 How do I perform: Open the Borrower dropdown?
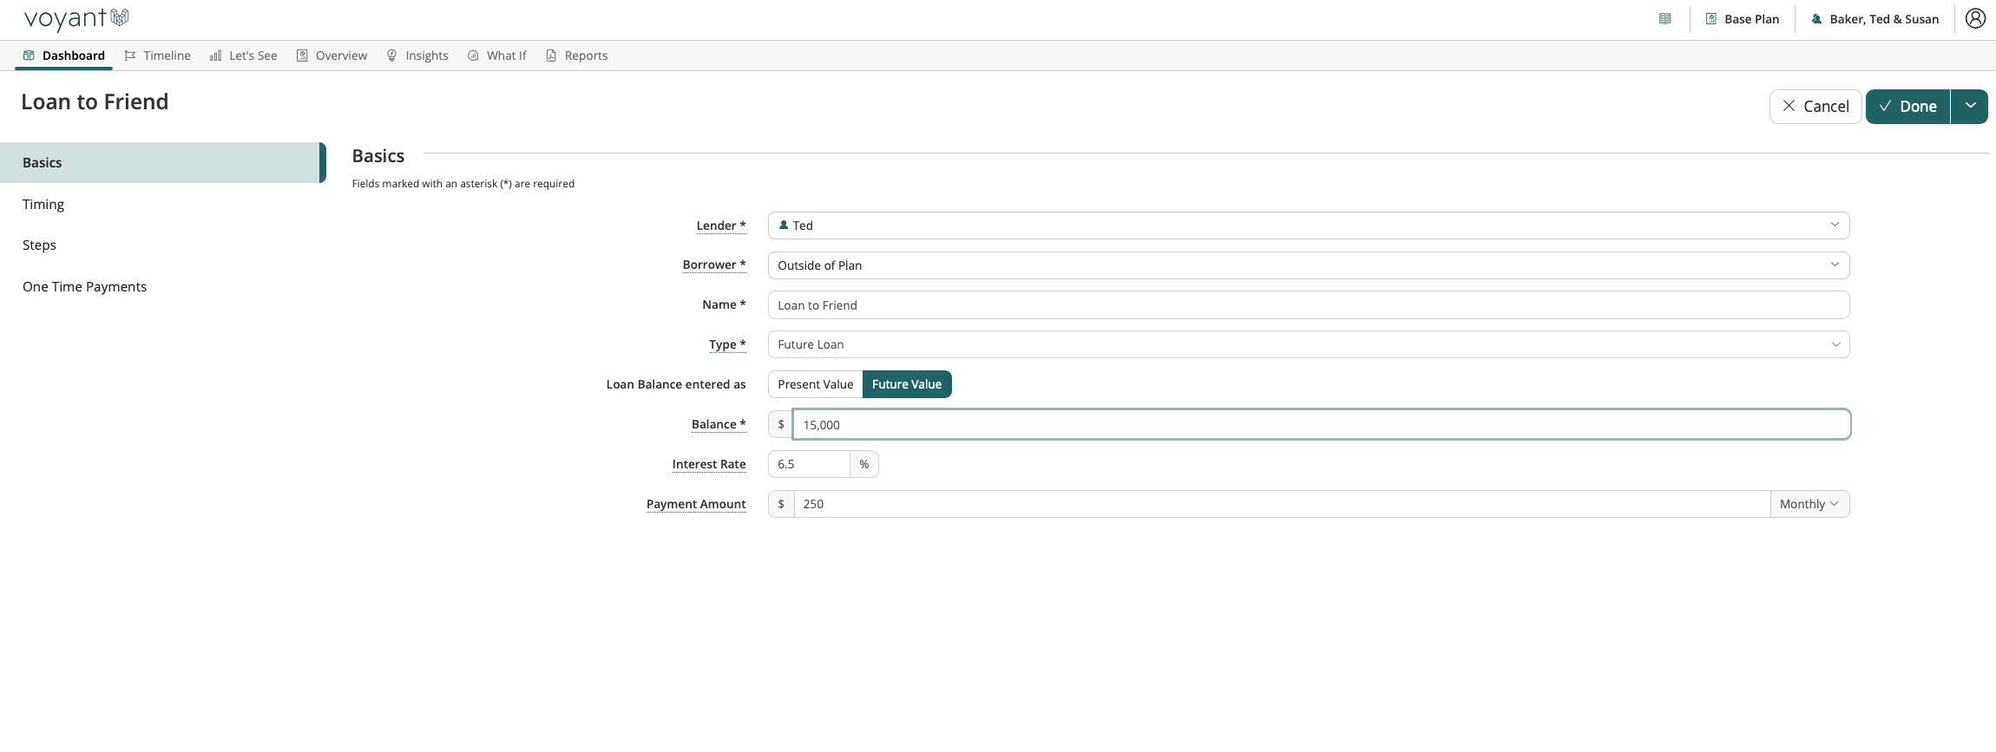coord(1308,265)
